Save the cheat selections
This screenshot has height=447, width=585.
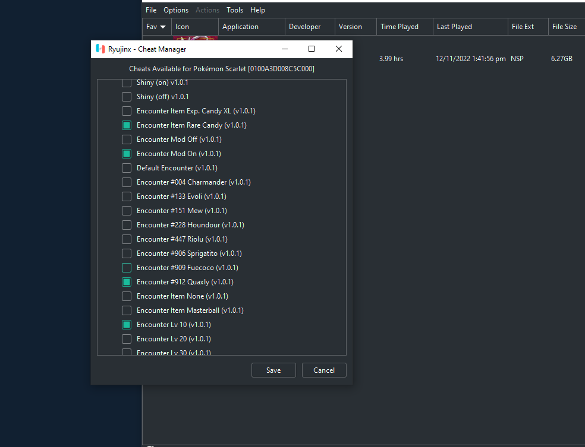pos(273,370)
